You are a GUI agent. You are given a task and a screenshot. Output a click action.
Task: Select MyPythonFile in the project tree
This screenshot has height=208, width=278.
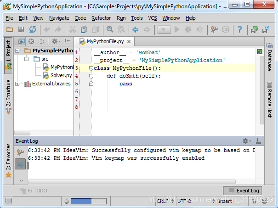(58, 67)
